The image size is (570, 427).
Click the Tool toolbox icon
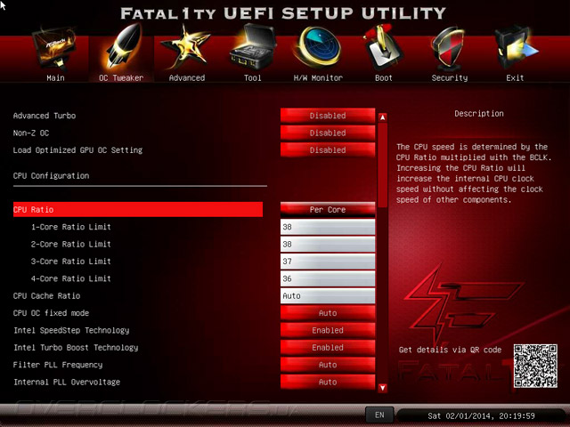click(x=252, y=47)
